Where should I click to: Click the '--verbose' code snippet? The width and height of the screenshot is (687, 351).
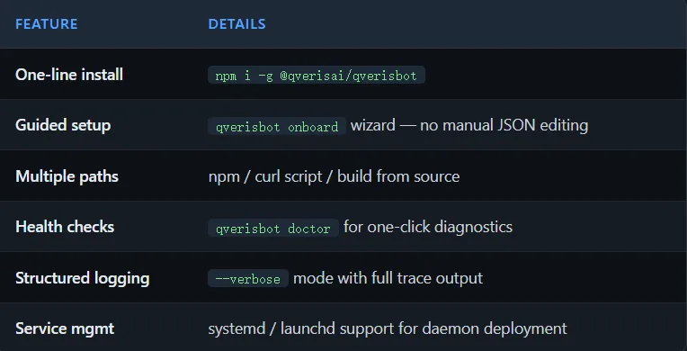tap(248, 279)
